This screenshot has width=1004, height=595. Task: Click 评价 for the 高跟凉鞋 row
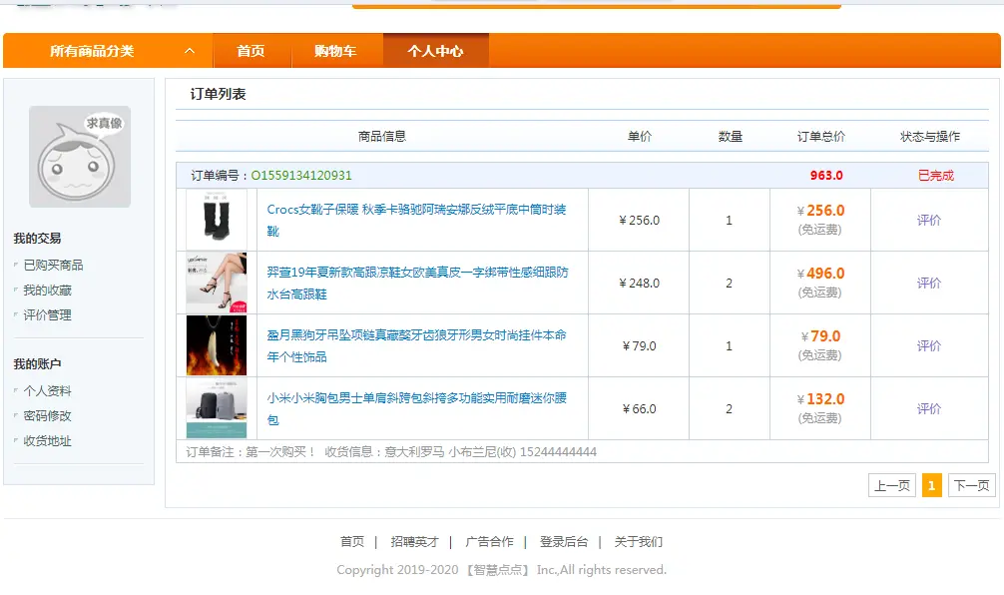(x=929, y=283)
